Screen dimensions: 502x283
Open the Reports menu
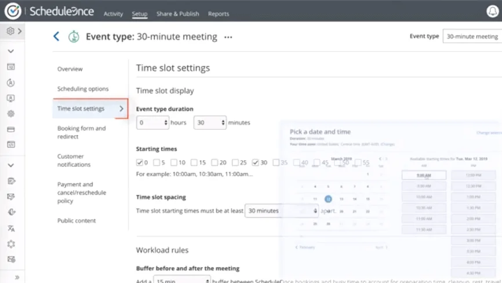(x=219, y=14)
